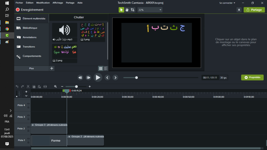
Task: Click the playhead marker at 0:00:11;24
Action: [x=67, y=91]
